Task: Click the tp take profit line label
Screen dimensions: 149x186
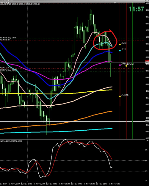Action: pos(5,40)
